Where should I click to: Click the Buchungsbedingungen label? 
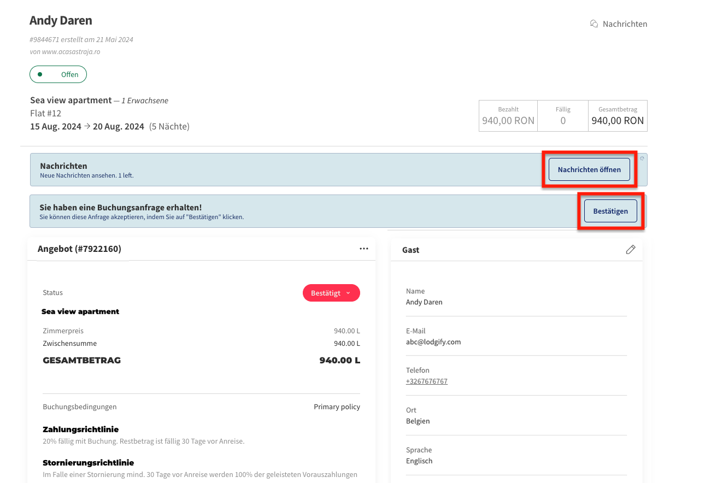[80, 407]
